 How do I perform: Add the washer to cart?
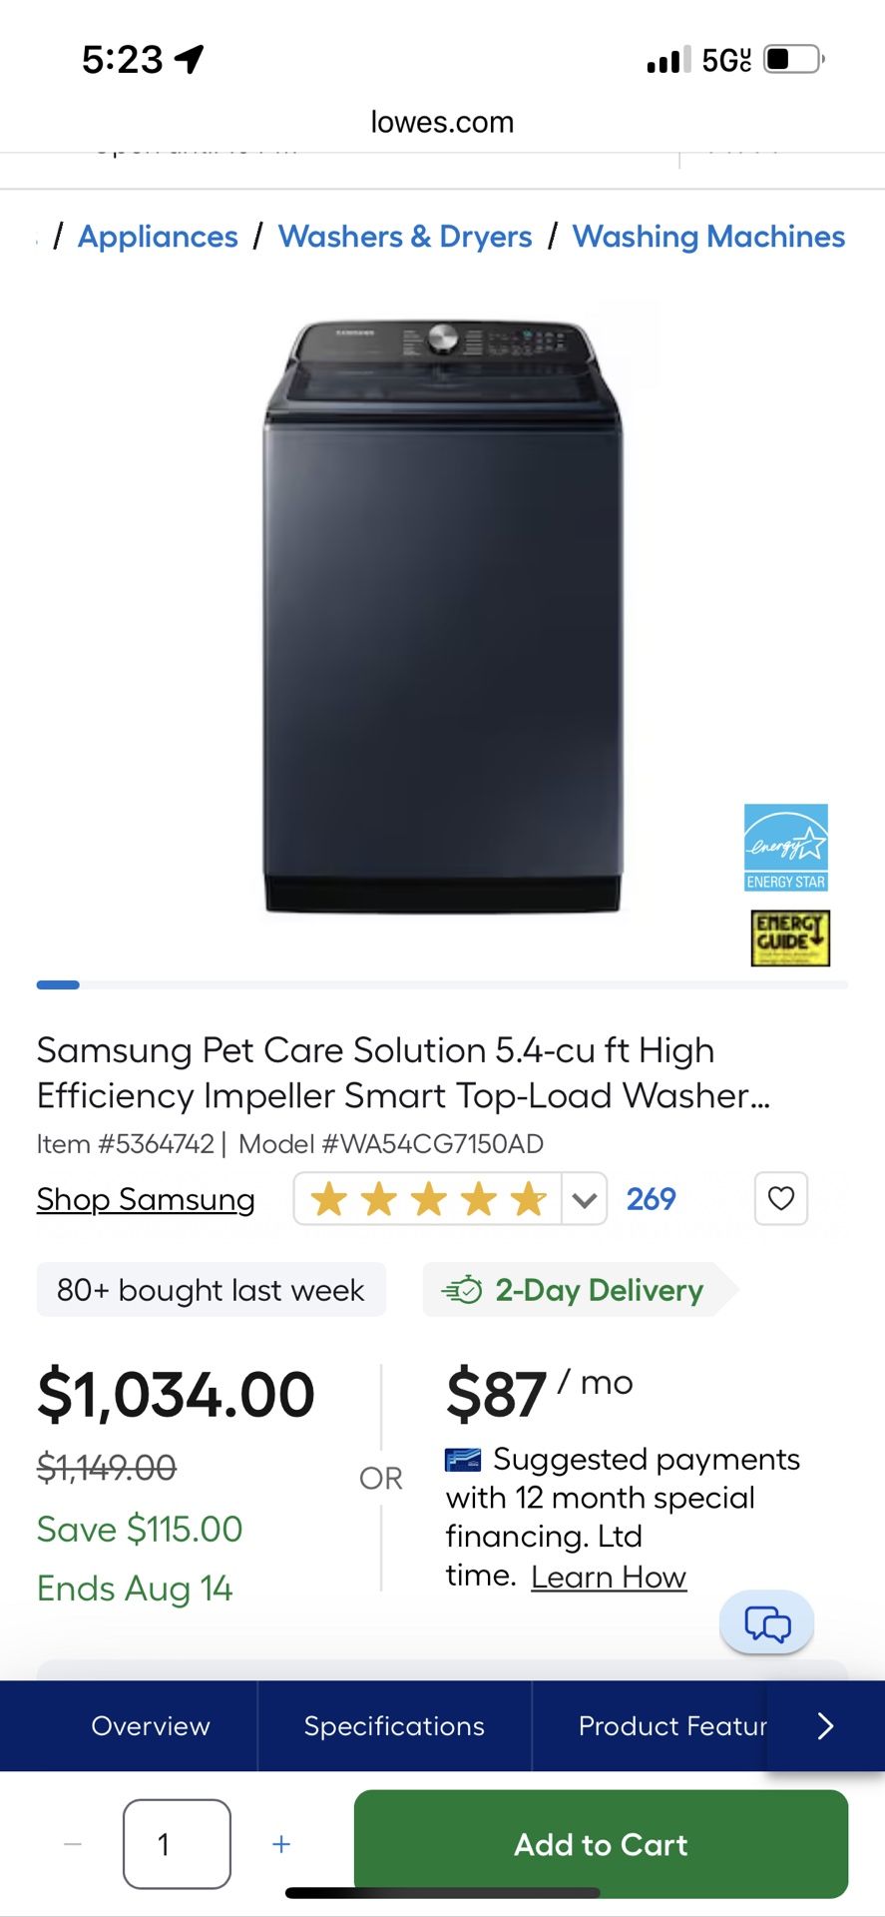pos(601,1844)
